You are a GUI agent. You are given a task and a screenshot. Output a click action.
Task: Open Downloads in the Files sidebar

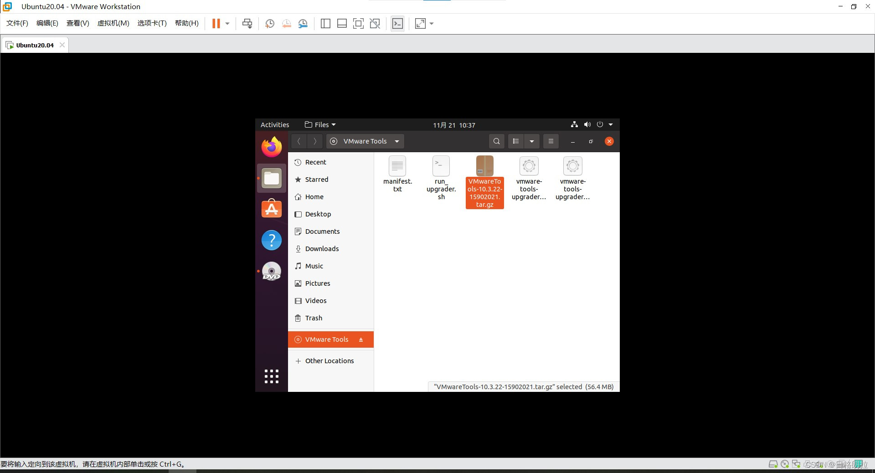[x=331, y=249]
